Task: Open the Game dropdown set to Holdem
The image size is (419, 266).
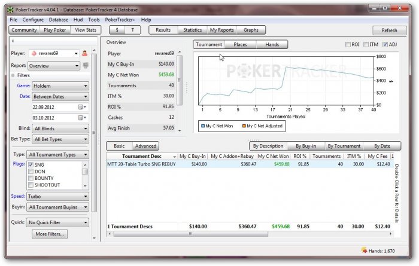Action: click(60, 86)
